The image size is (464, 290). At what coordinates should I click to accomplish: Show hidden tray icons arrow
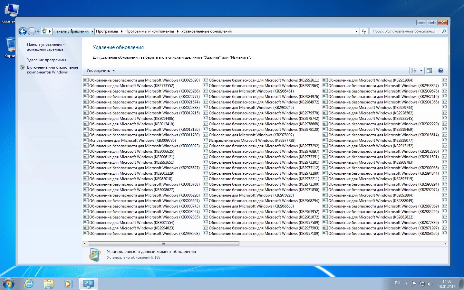pos(406,284)
